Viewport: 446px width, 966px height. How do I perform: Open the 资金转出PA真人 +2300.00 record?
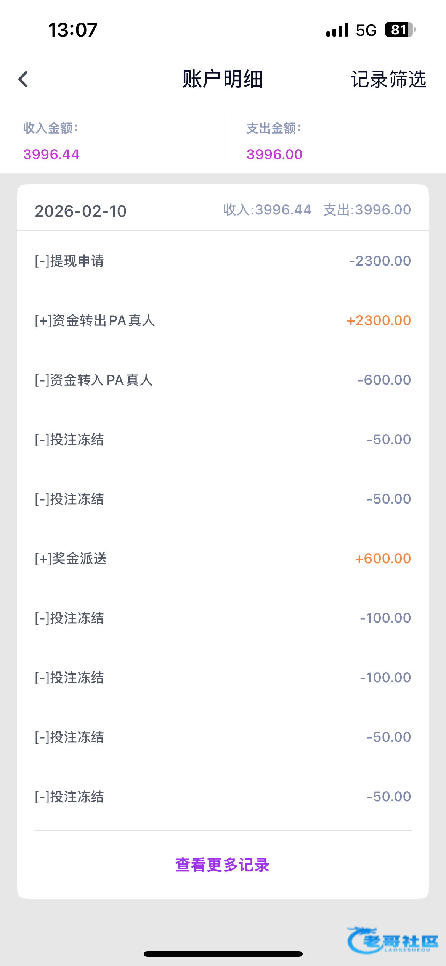[223, 320]
